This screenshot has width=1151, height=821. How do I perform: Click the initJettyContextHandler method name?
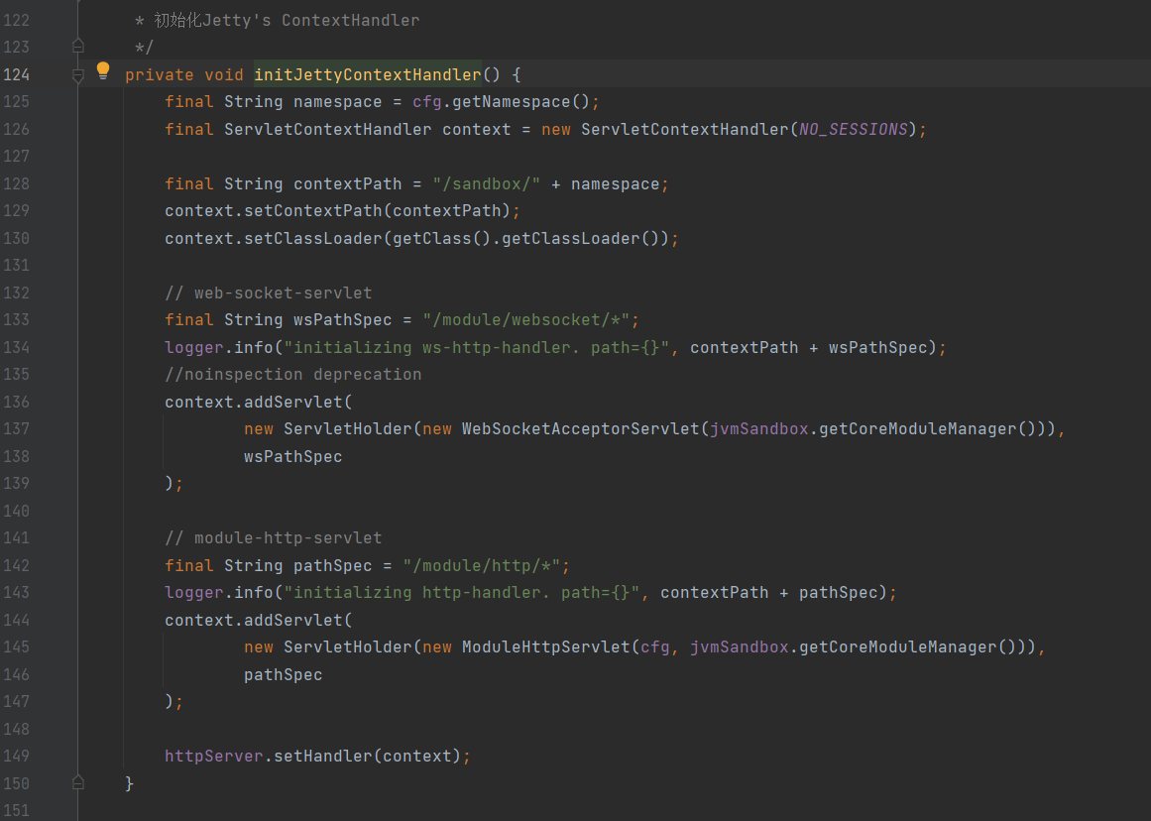point(367,74)
